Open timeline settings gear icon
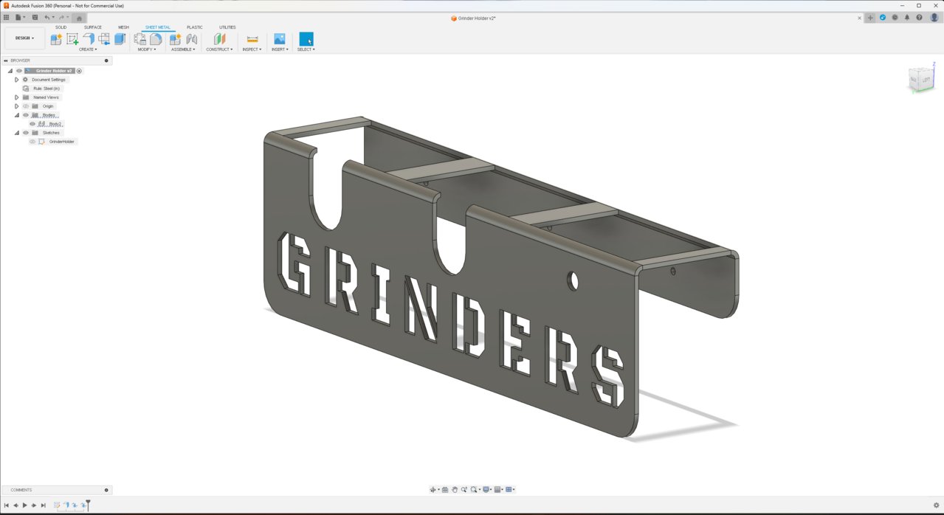Image resolution: width=944 pixels, height=515 pixels. coord(937,505)
